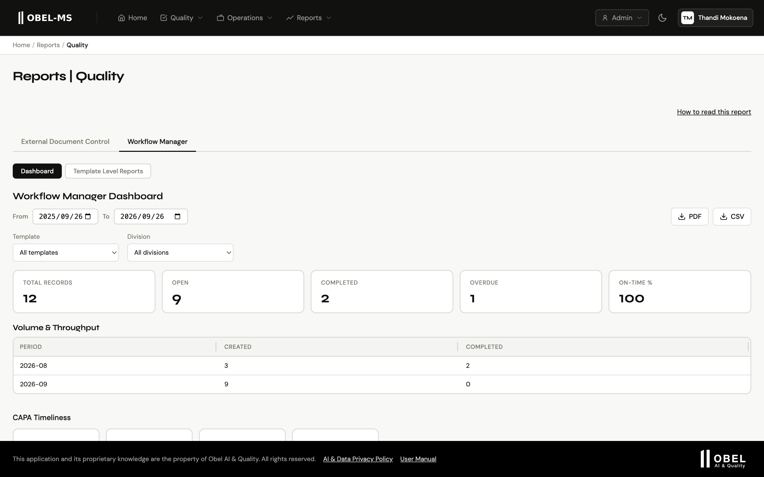This screenshot has height=477, width=764.
Task: Click the Overdue summary card
Action: tap(531, 291)
